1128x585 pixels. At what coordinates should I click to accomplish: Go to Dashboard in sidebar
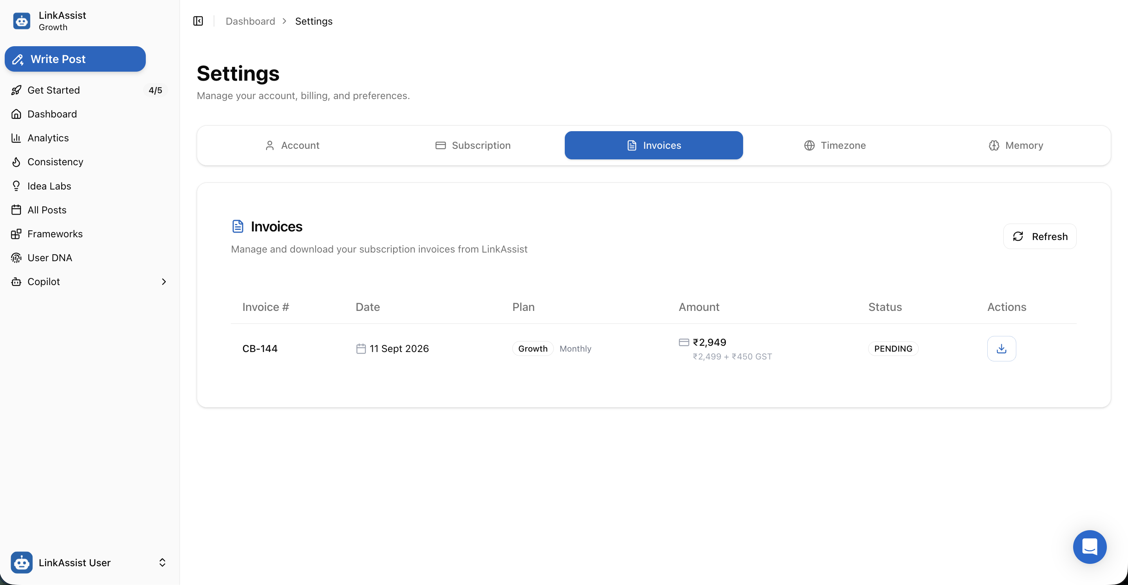click(89, 114)
